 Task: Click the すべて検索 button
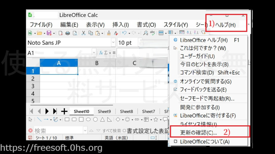(112, 131)
